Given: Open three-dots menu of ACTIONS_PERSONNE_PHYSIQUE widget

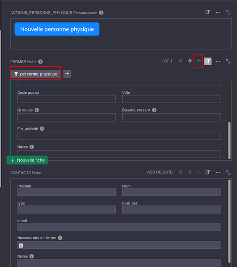Looking at the screenshot, I should pos(218,12).
